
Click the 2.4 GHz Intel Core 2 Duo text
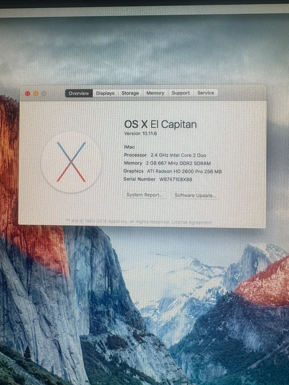(x=178, y=155)
